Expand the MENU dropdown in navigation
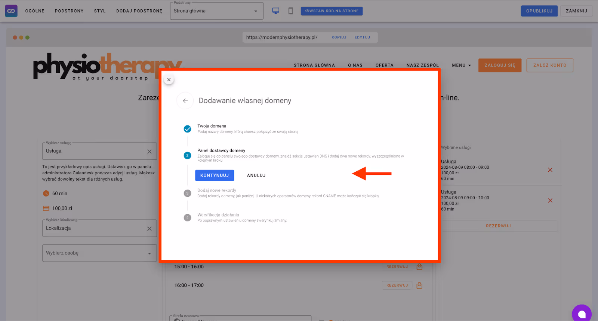The height and width of the screenshot is (321, 598). (461, 65)
